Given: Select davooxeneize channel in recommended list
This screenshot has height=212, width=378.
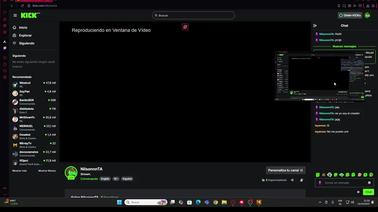Looking at the screenshot, I should 34,154.
